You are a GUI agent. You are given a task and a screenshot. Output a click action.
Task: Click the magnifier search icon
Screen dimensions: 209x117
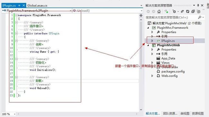point(200,17)
